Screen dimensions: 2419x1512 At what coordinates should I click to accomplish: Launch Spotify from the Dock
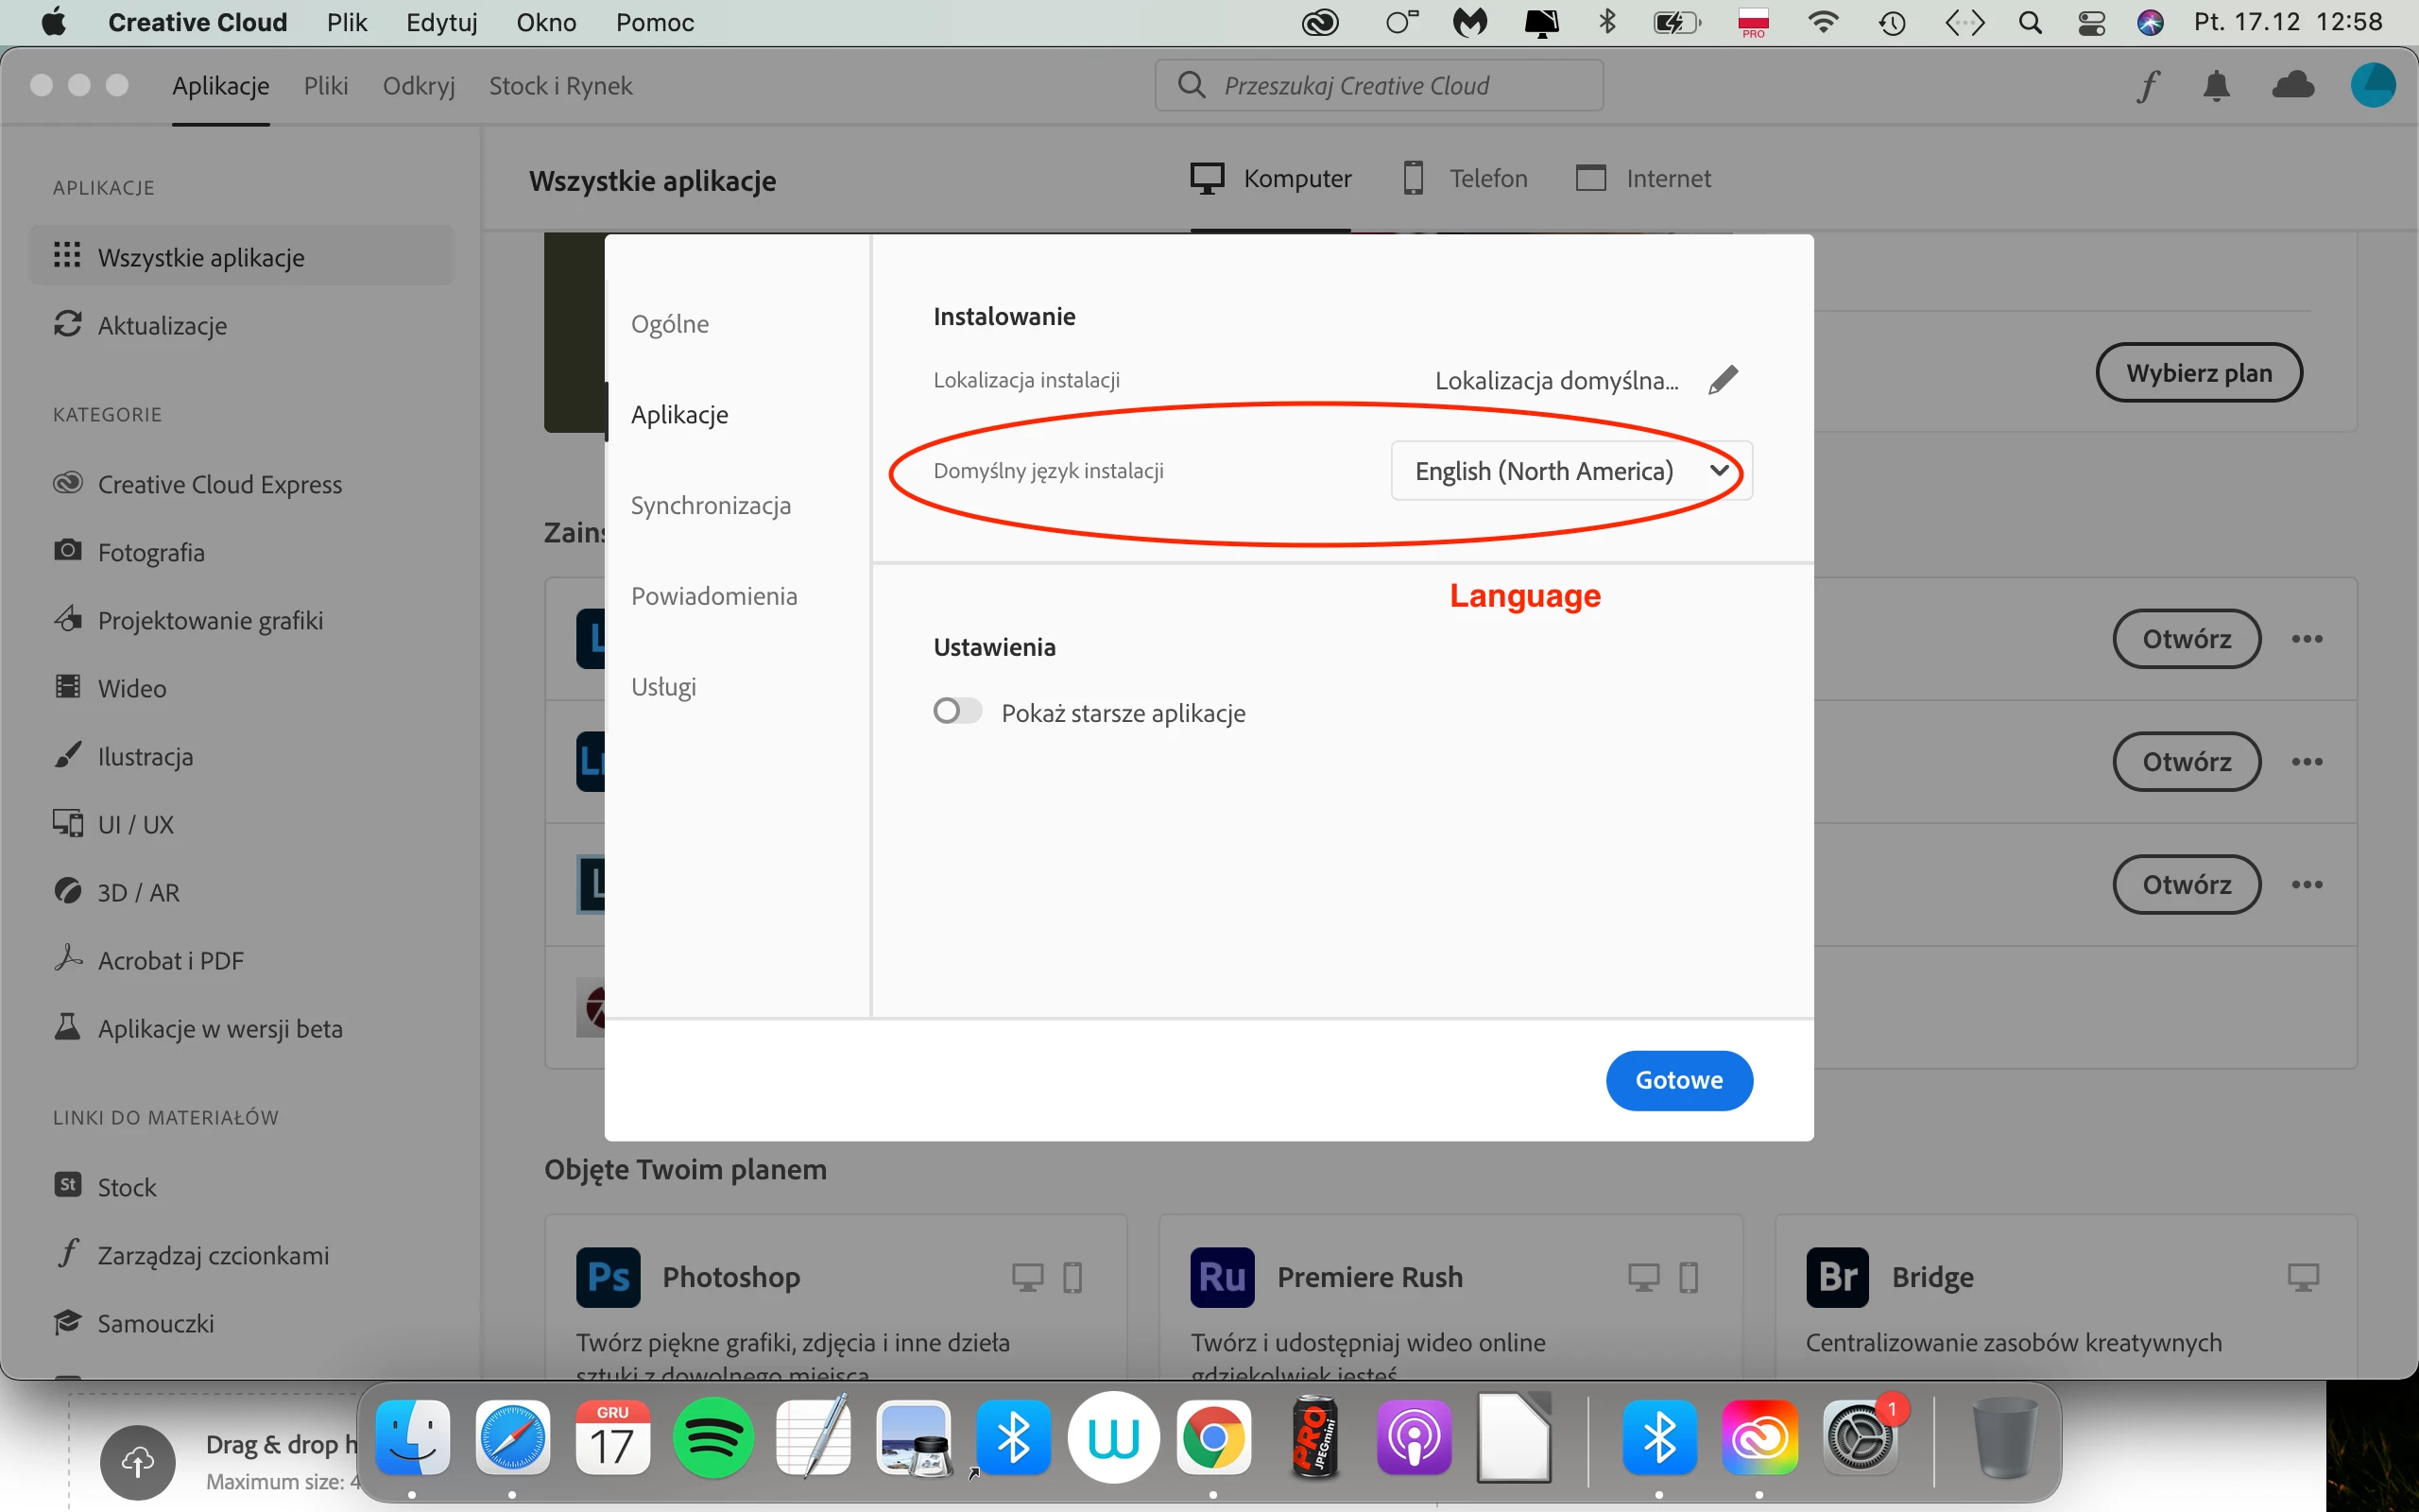click(712, 1439)
